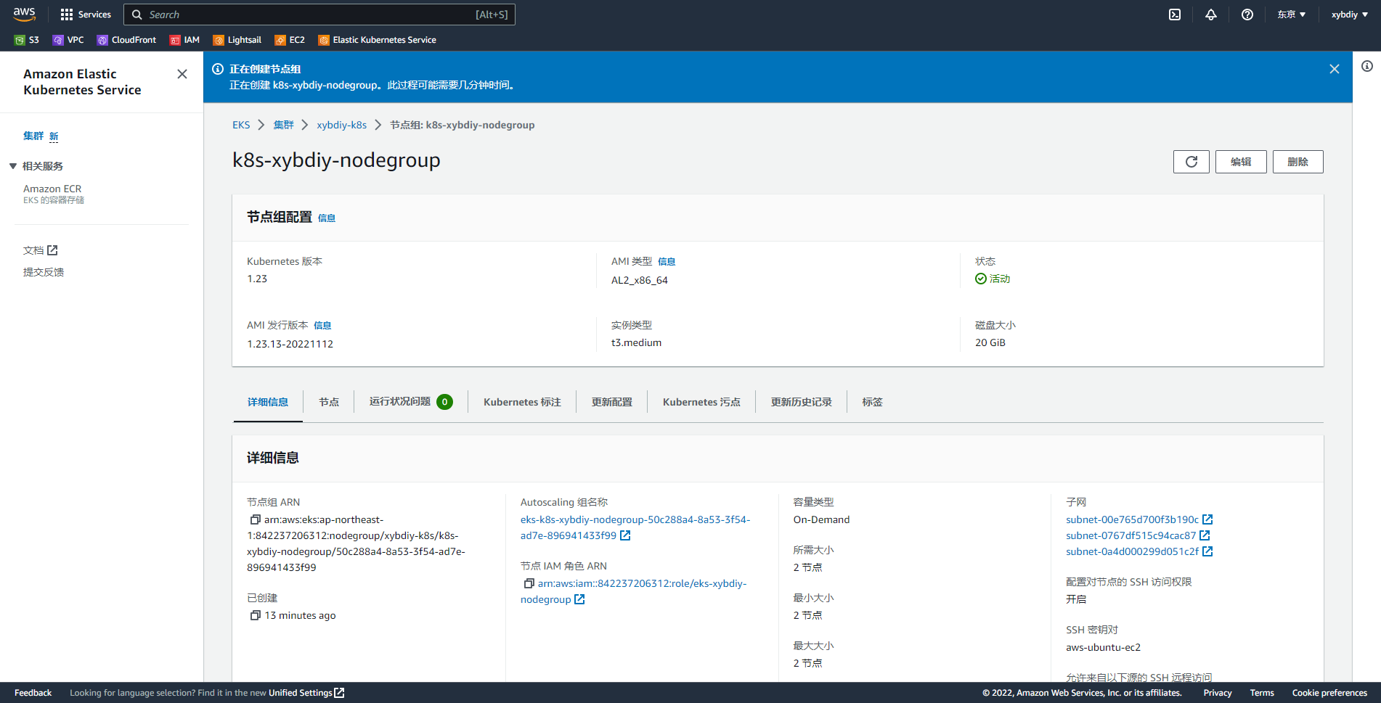This screenshot has width=1381, height=703.
Task: Open the EC2 shortcut in favorites bar
Action: (x=290, y=40)
